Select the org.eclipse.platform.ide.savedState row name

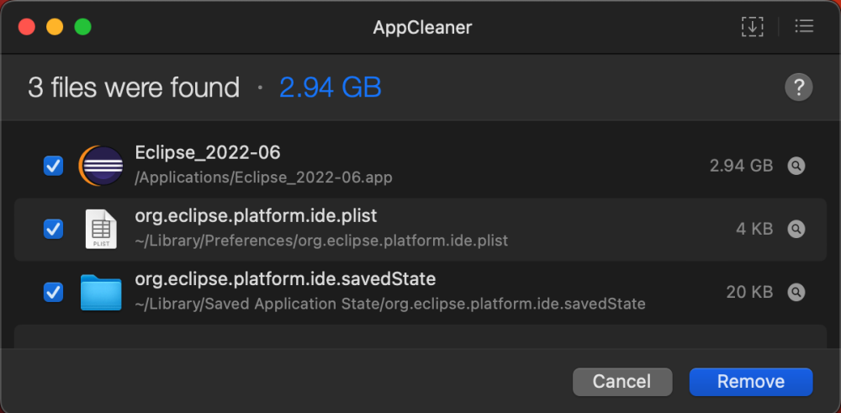(285, 279)
